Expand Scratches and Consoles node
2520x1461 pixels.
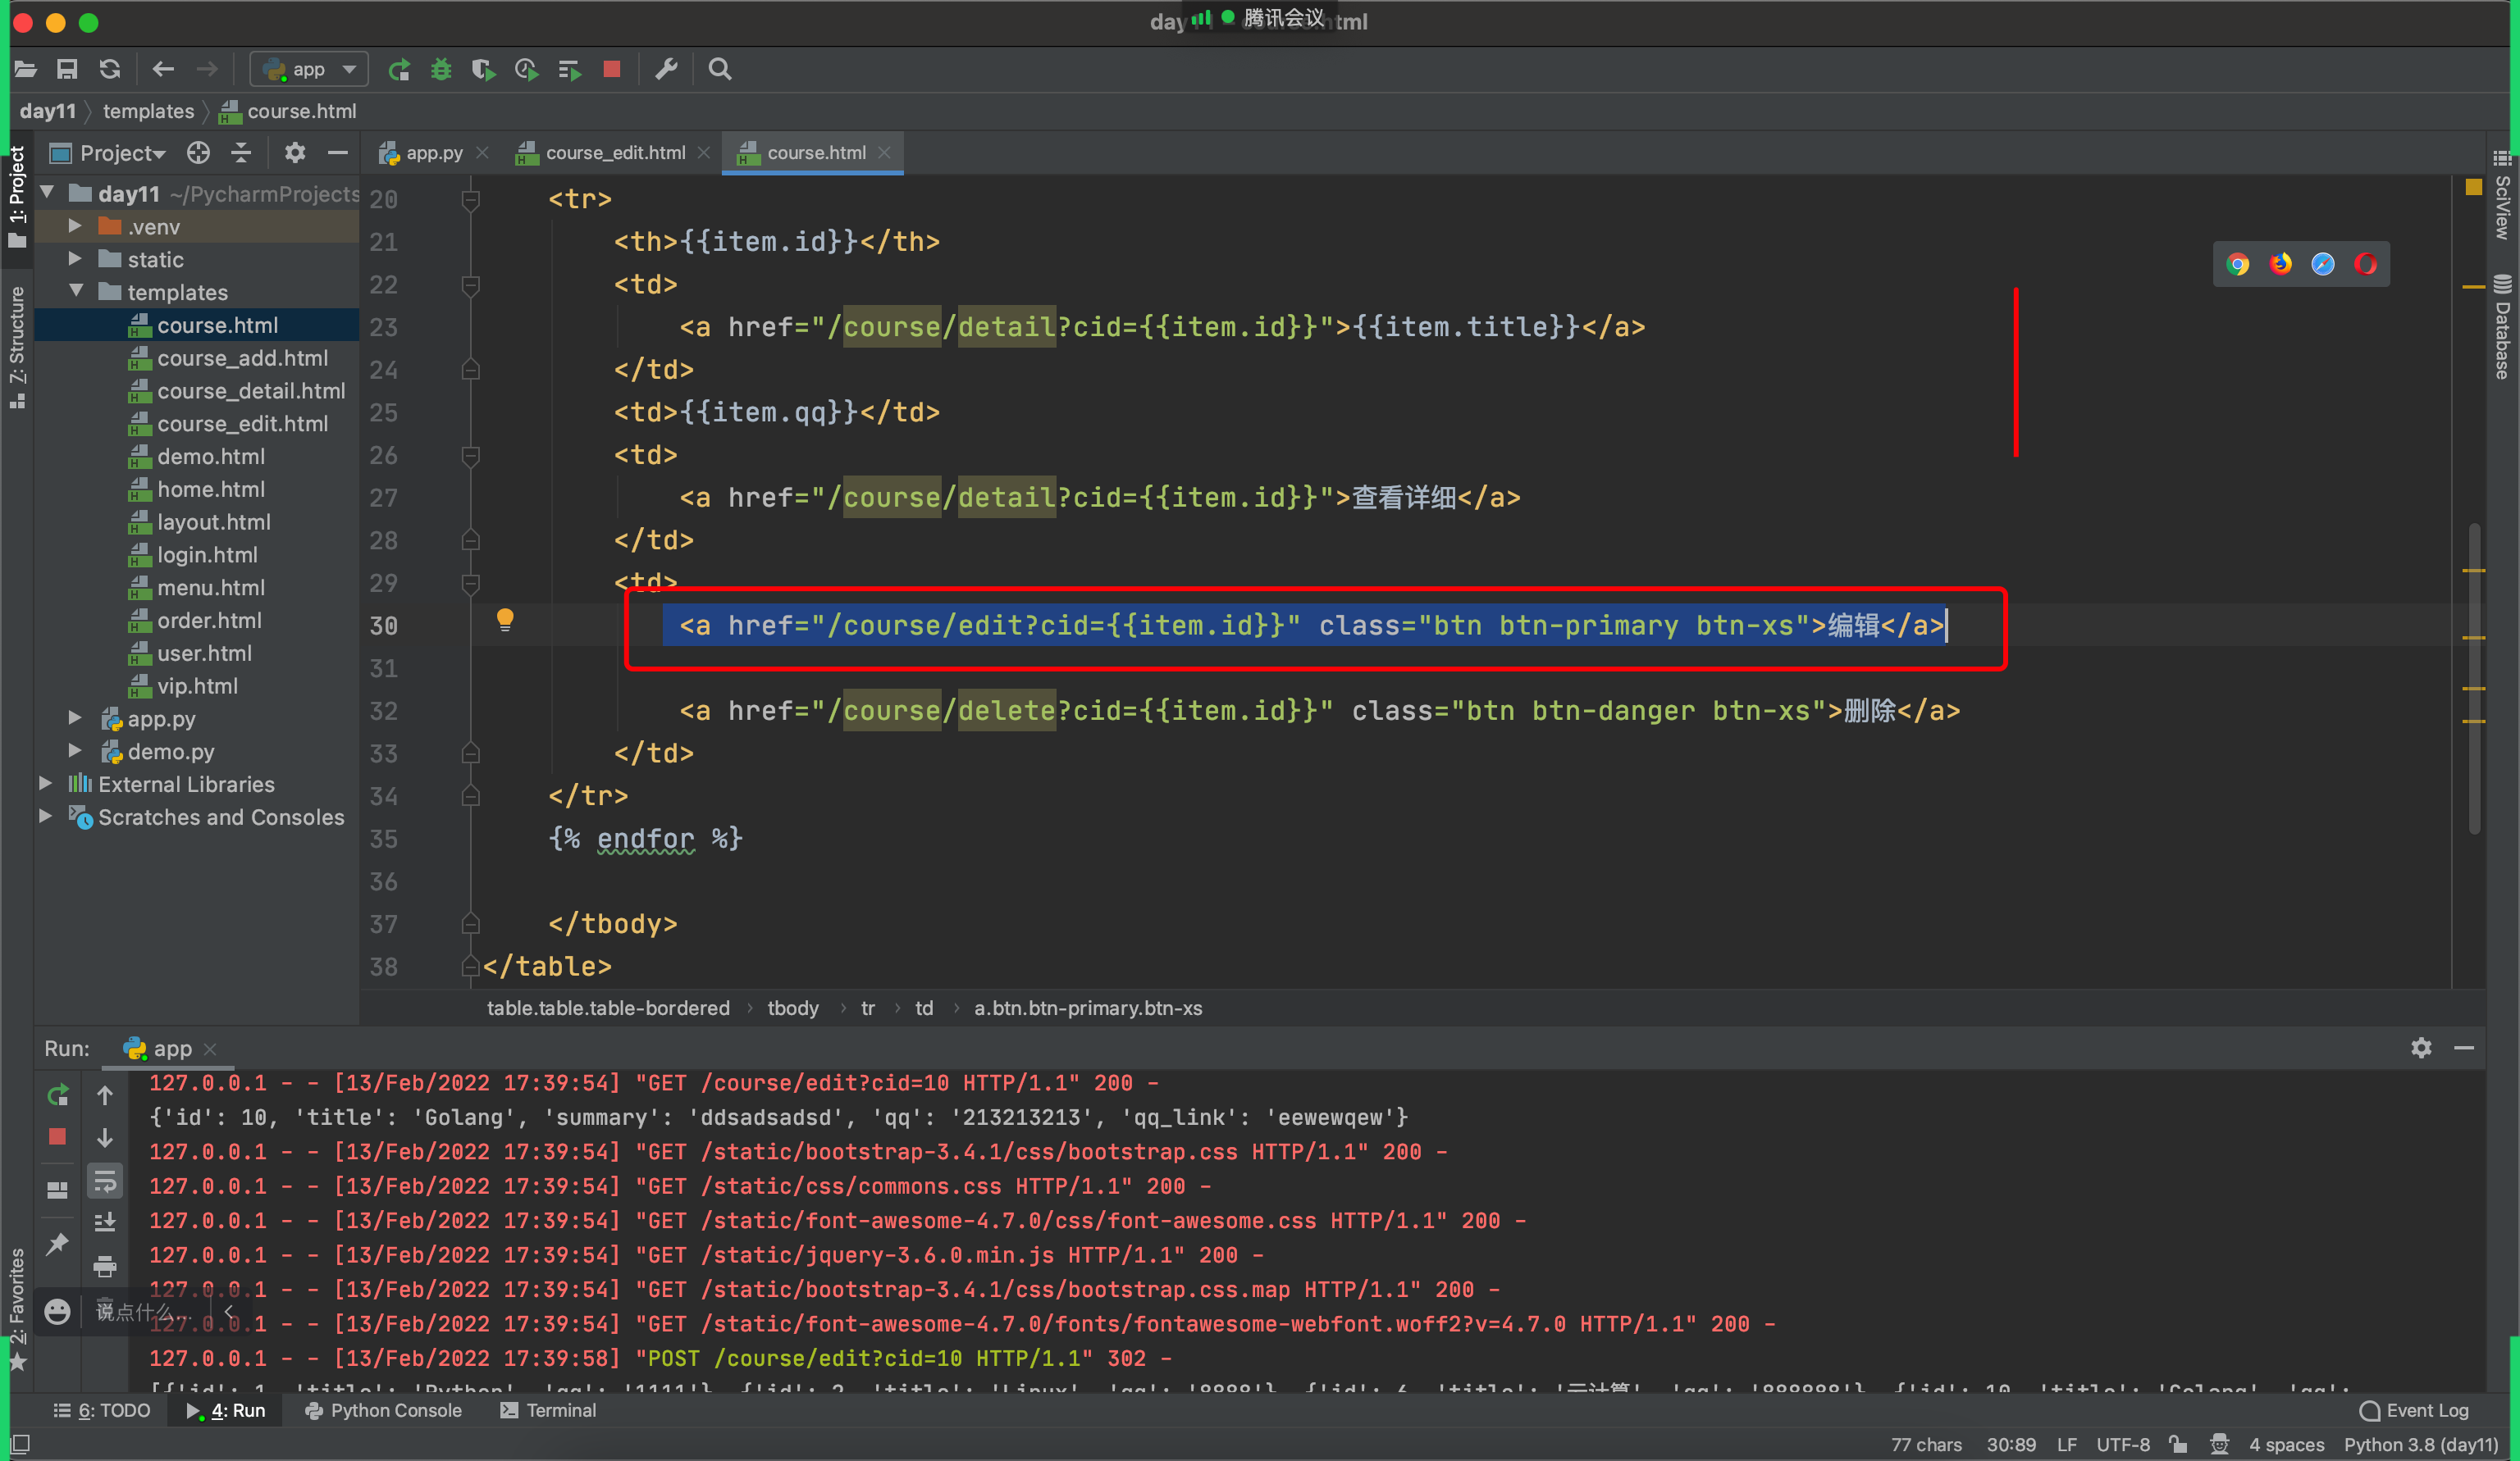click(45, 817)
